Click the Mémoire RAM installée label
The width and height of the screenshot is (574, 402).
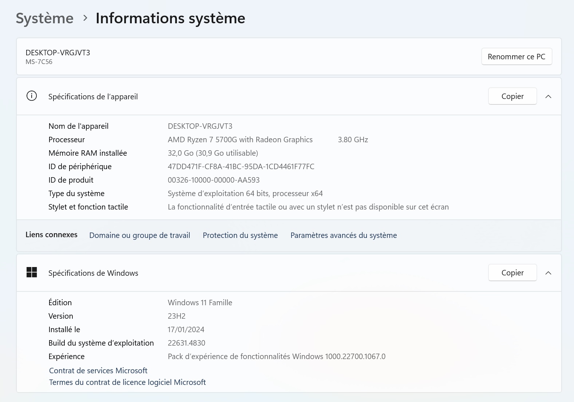(88, 153)
